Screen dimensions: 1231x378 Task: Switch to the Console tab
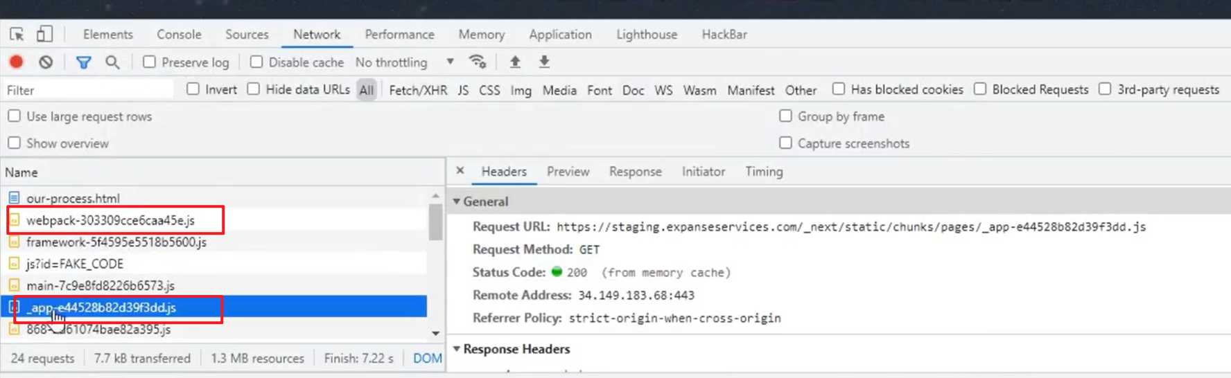179,34
